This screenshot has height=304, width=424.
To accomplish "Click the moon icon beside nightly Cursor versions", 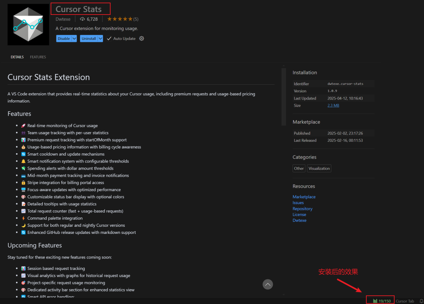I will (x=23, y=225).
